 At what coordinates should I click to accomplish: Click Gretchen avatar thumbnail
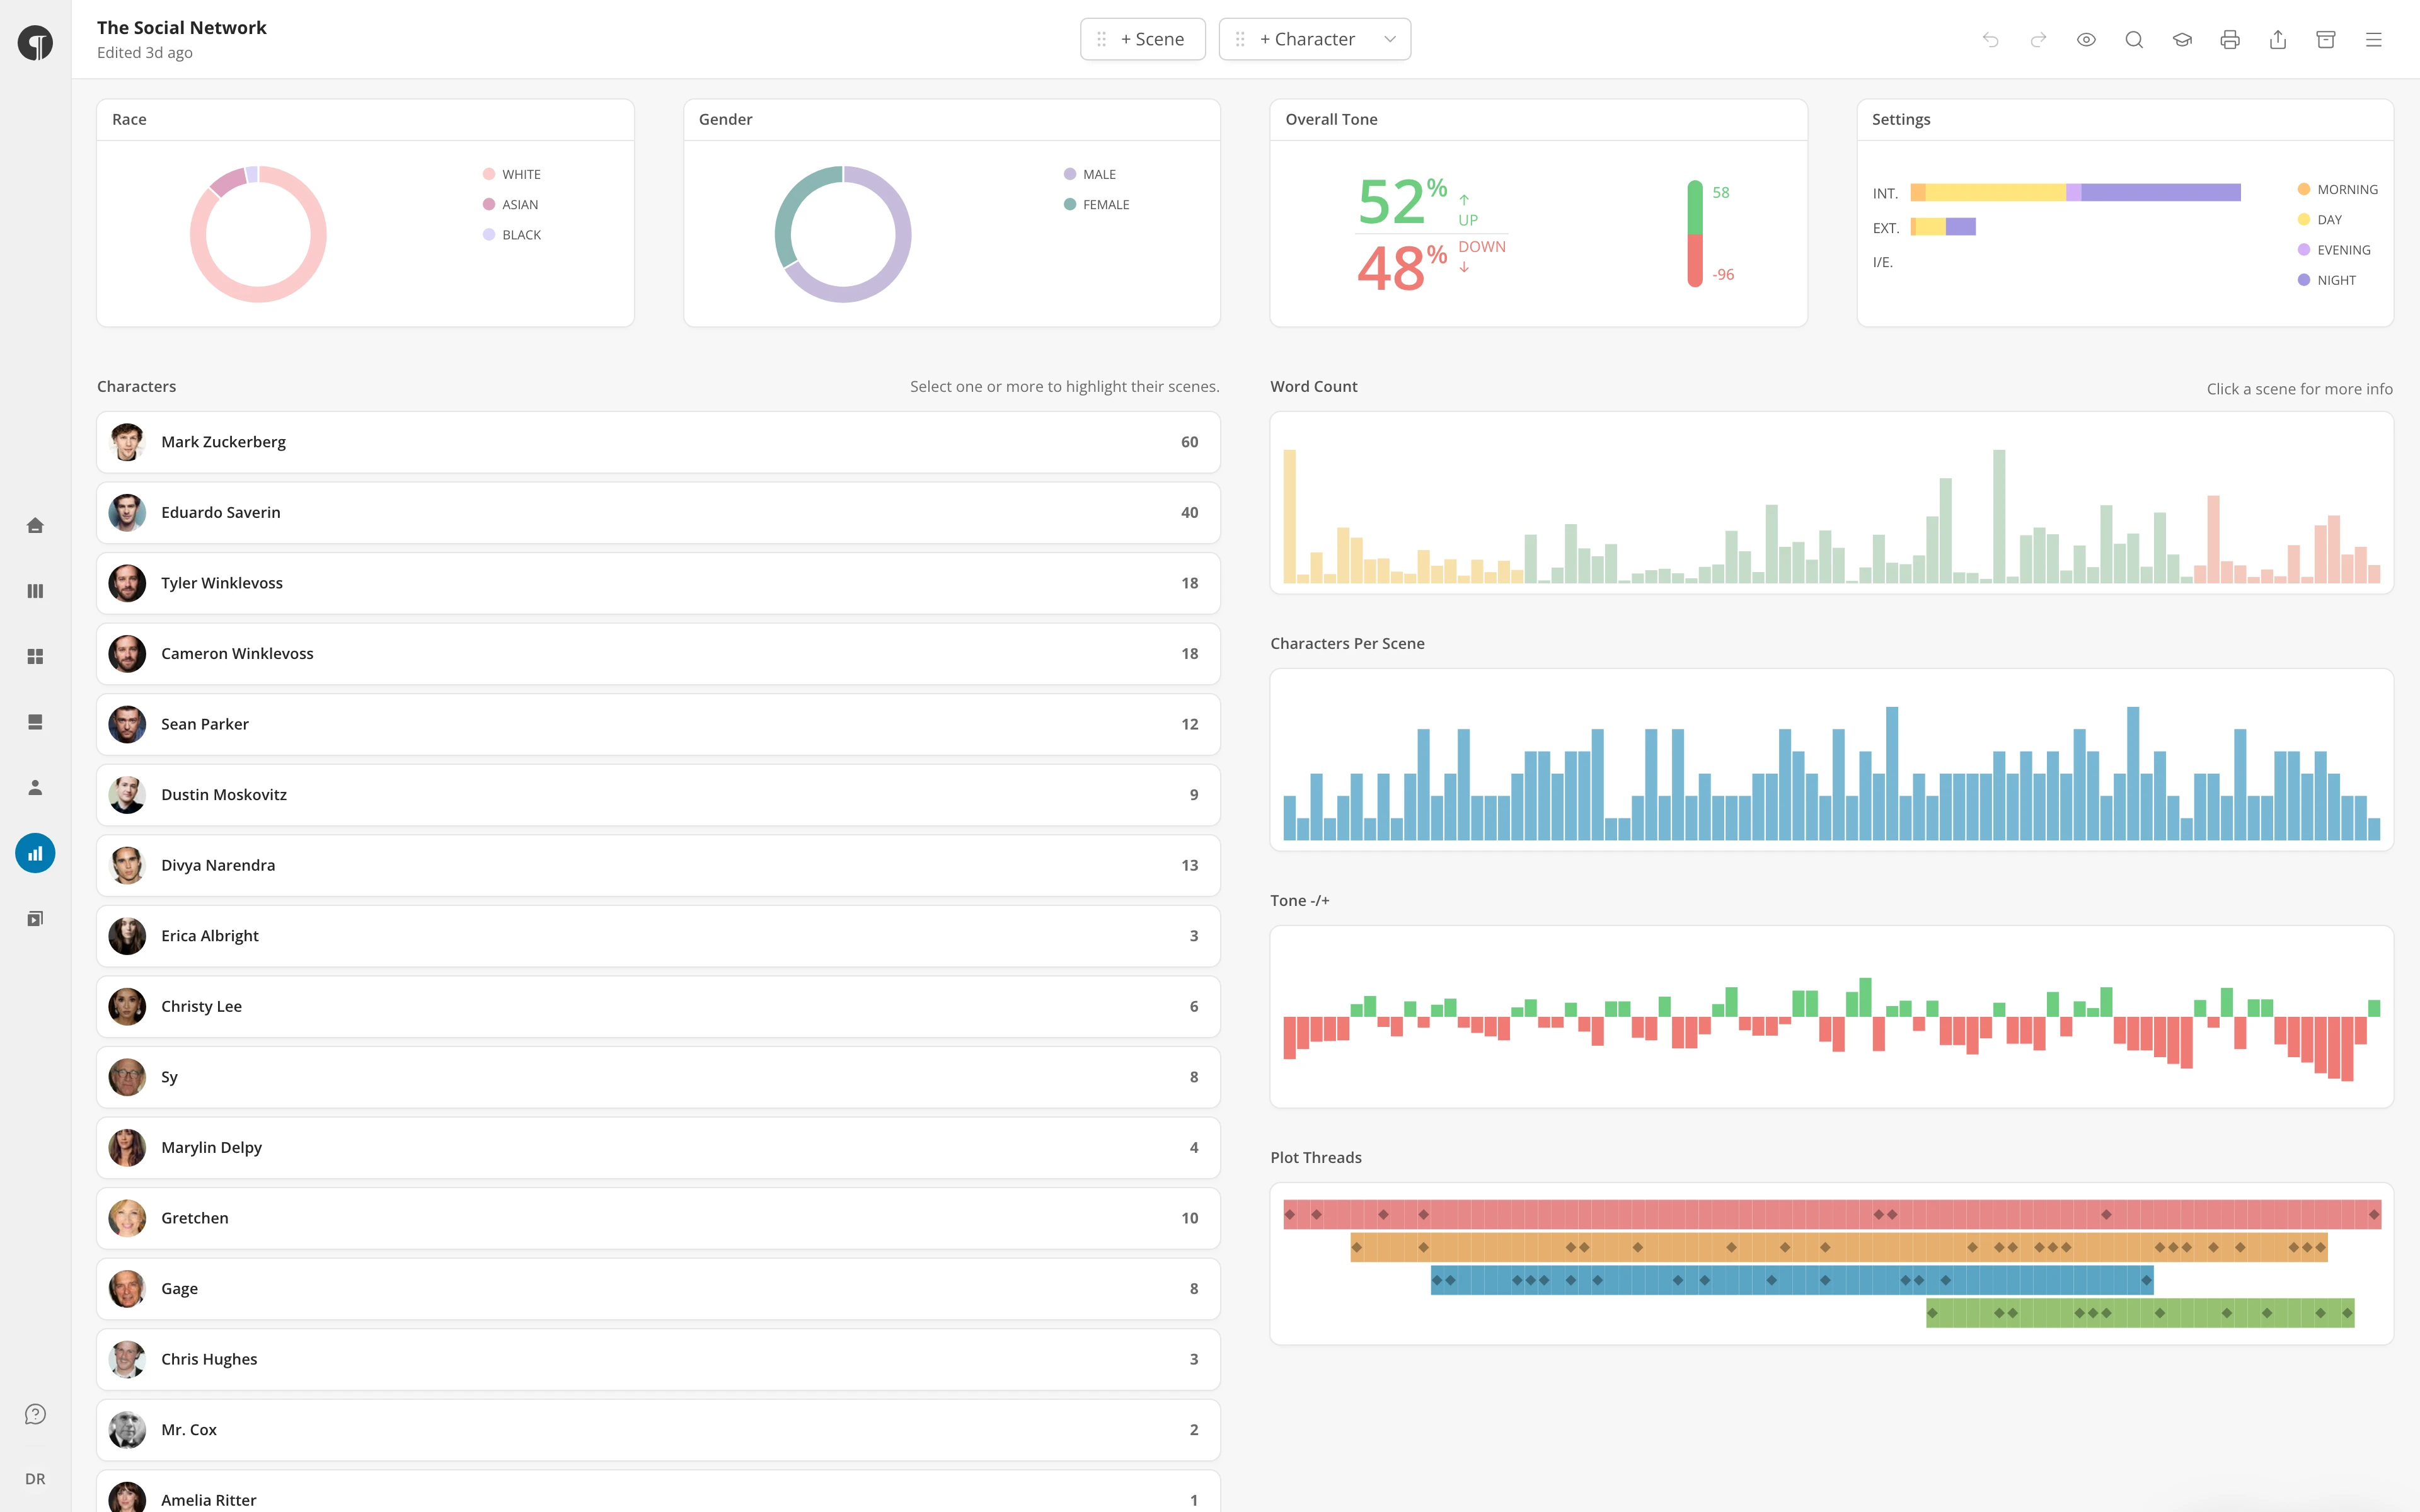pos(127,1218)
